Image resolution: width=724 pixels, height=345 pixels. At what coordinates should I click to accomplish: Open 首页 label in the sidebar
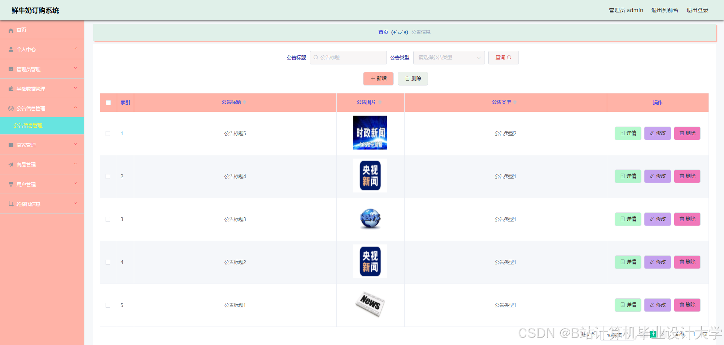tap(21, 30)
